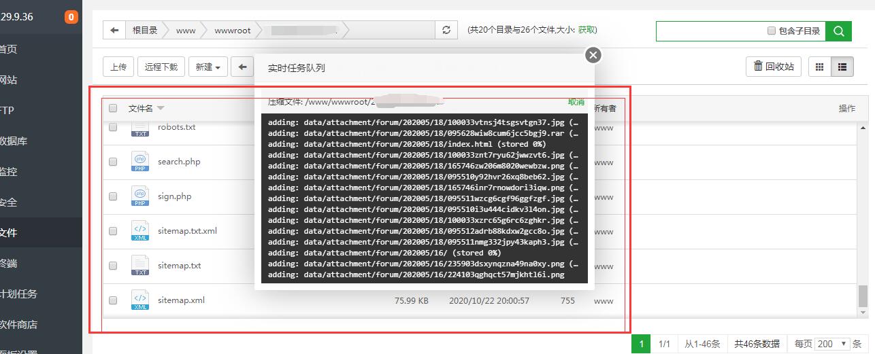Click the sign.php file name
This screenshot has width=875, height=354.
[x=175, y=196]
